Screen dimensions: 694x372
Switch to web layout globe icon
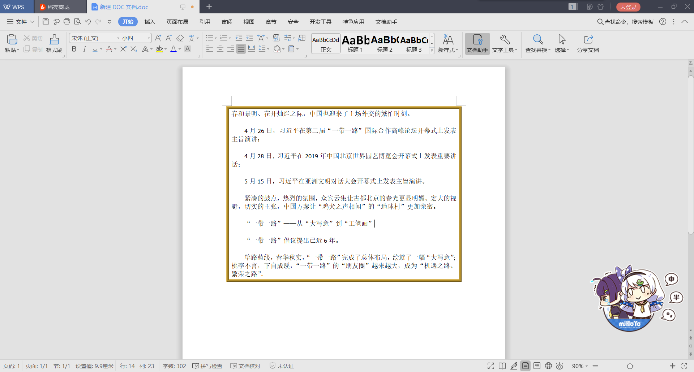click(548, 366)
